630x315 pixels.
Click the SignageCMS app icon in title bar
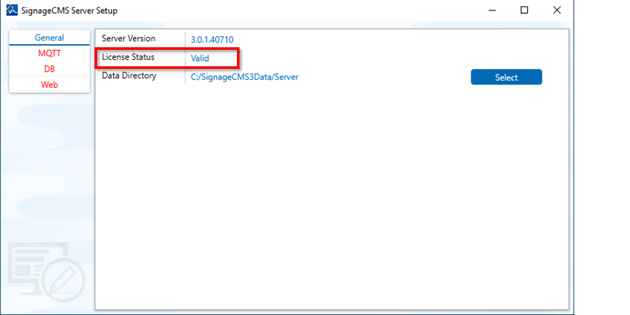[x=12, y=10]
